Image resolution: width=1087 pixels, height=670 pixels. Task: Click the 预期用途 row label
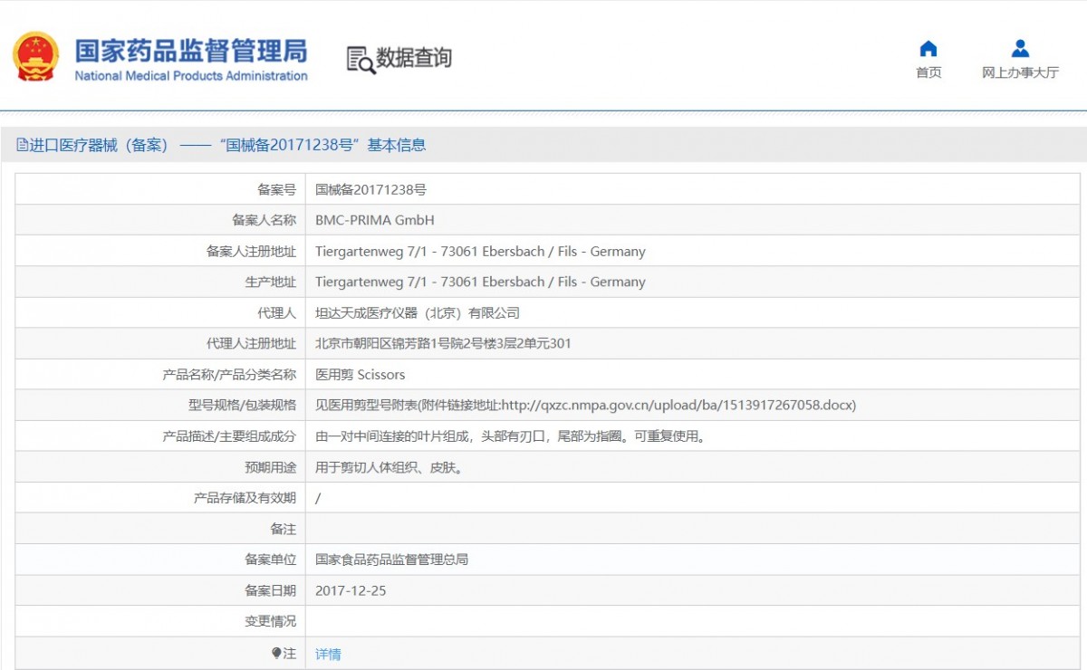[x=270, y=467]
